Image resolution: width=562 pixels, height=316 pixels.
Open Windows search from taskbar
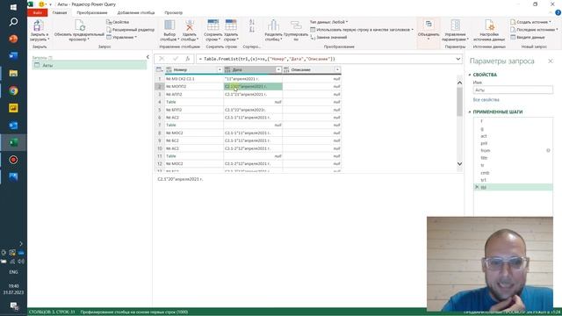[13, 22]
